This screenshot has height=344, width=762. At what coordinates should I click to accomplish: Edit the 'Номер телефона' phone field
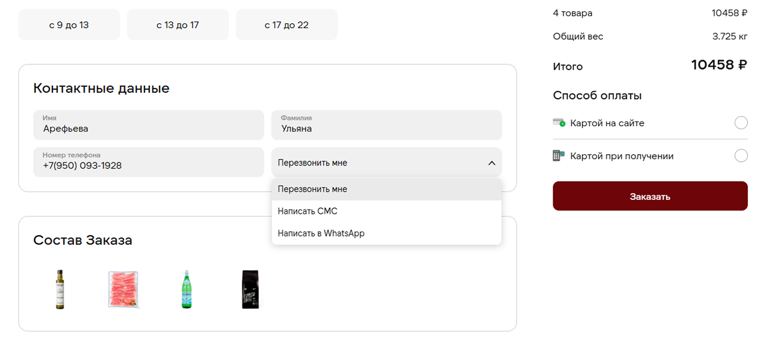point(149,162)
